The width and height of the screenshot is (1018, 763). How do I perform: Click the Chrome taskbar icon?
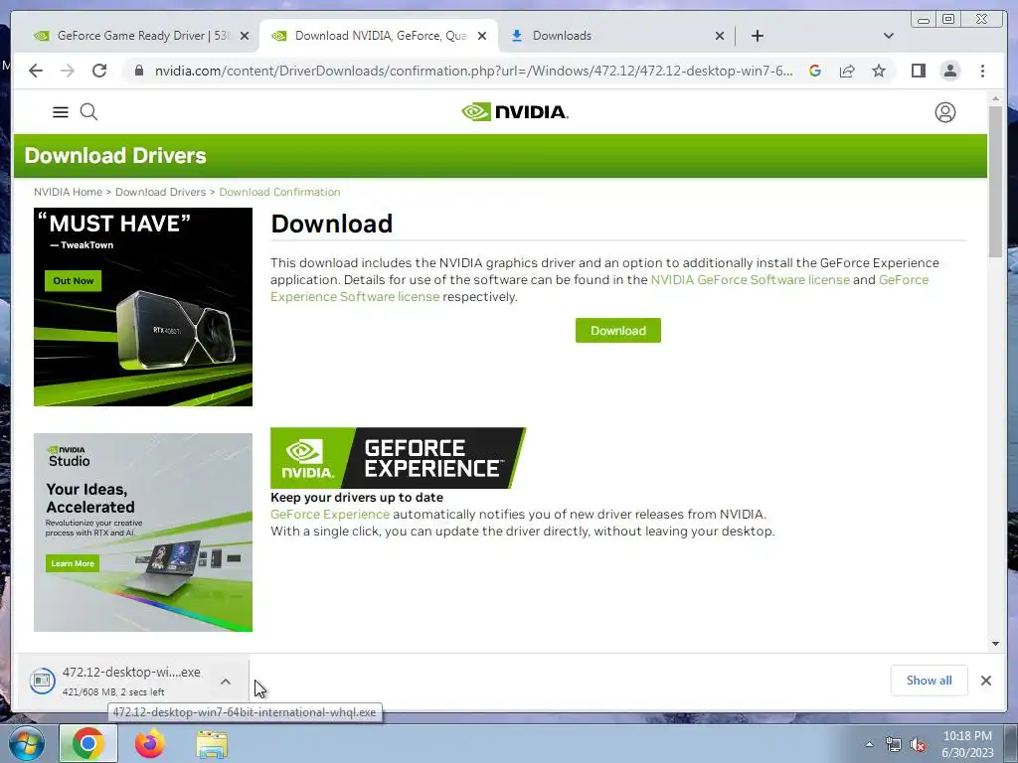tap(88, 743)
